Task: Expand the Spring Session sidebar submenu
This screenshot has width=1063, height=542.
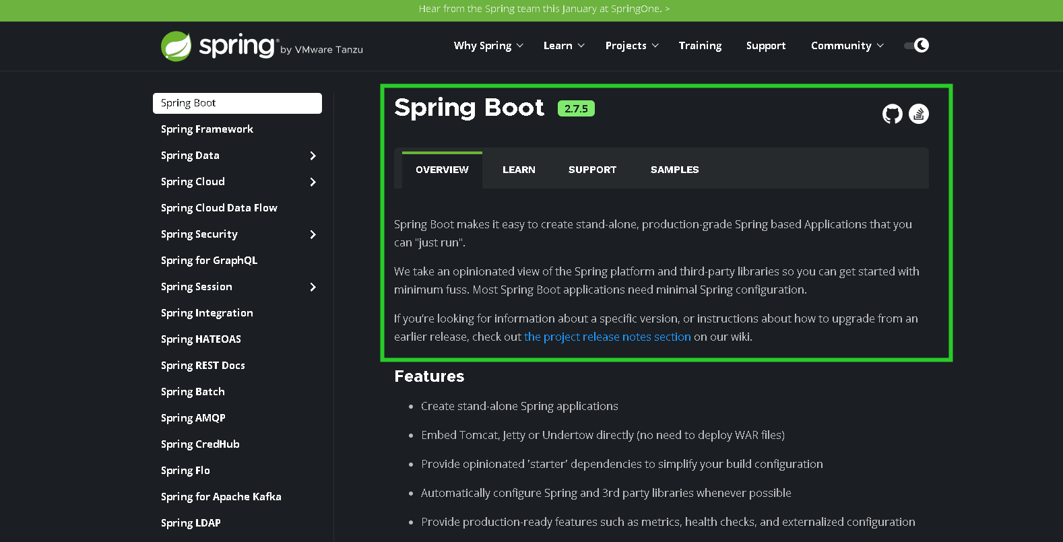Action: [313, 287]
